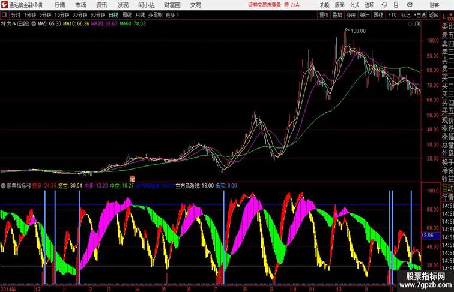Screen dimensions: 454x292
Task: Expand the indicator dropdown next to 特力A (日线)
Action: tap(34, 24)
